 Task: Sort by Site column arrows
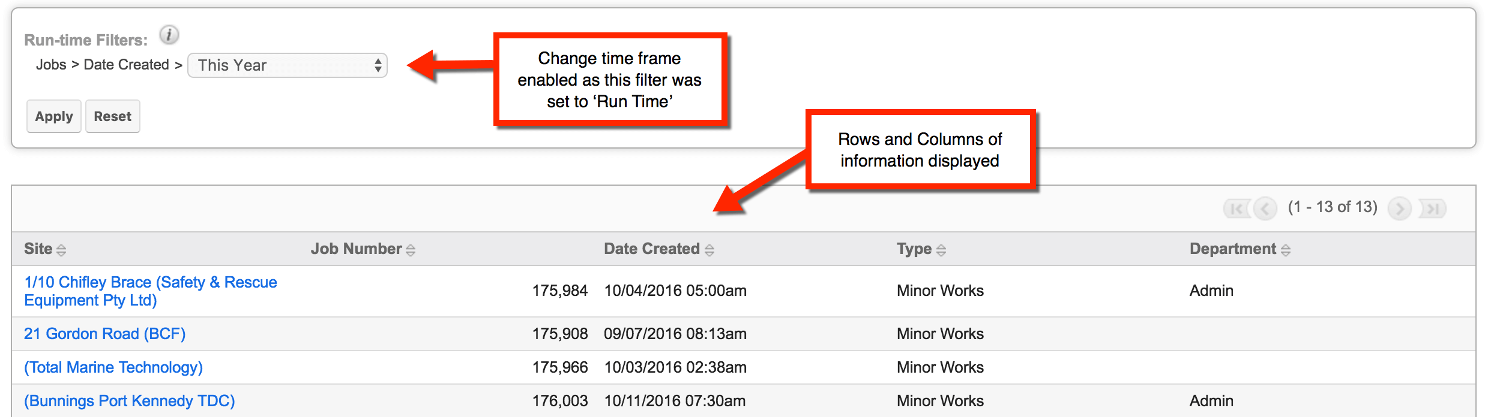point(61,250)
